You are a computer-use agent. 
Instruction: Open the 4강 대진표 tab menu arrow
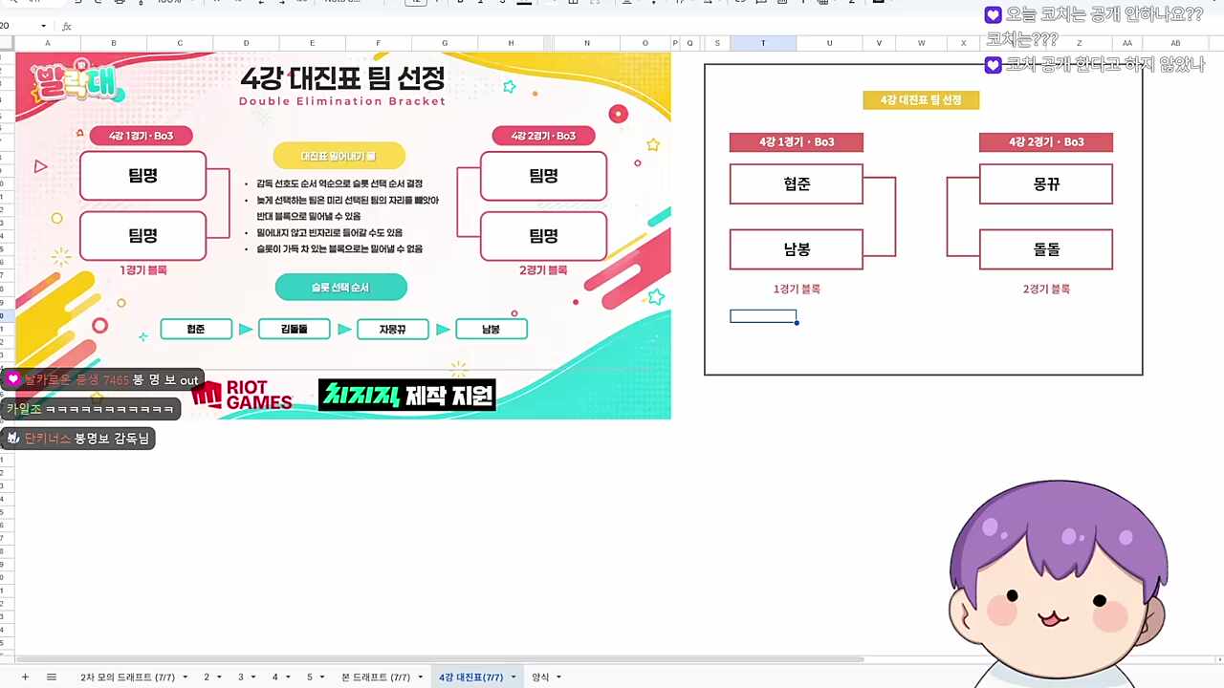click(x=514, y=677)
